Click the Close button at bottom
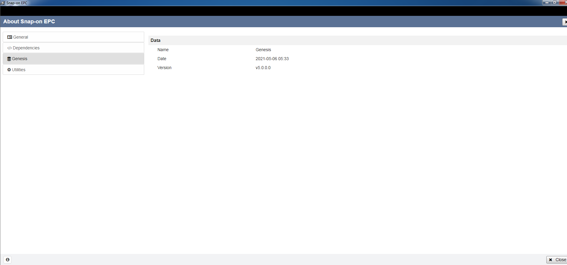 [x=557, y=260]
